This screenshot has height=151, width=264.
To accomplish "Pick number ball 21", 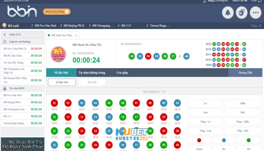I will coord(54,131).
